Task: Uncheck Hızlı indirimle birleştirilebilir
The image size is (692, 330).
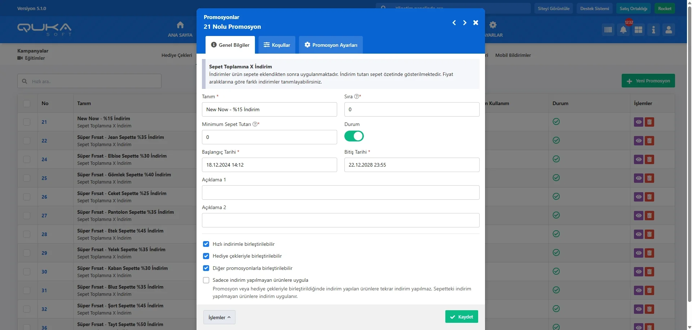Action: 206,244
